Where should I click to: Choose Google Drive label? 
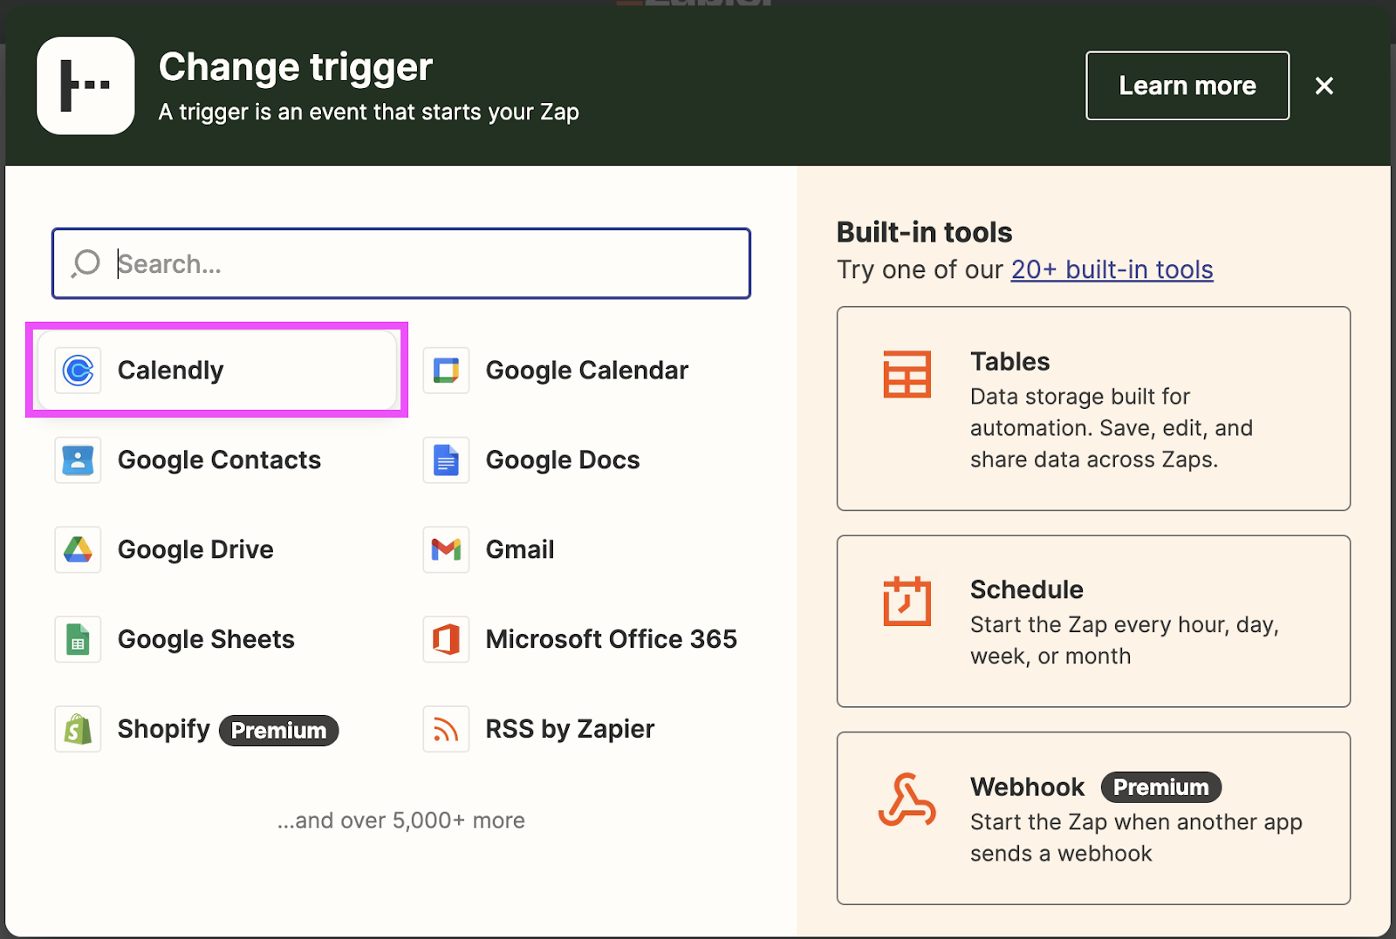tap(195, 549)
